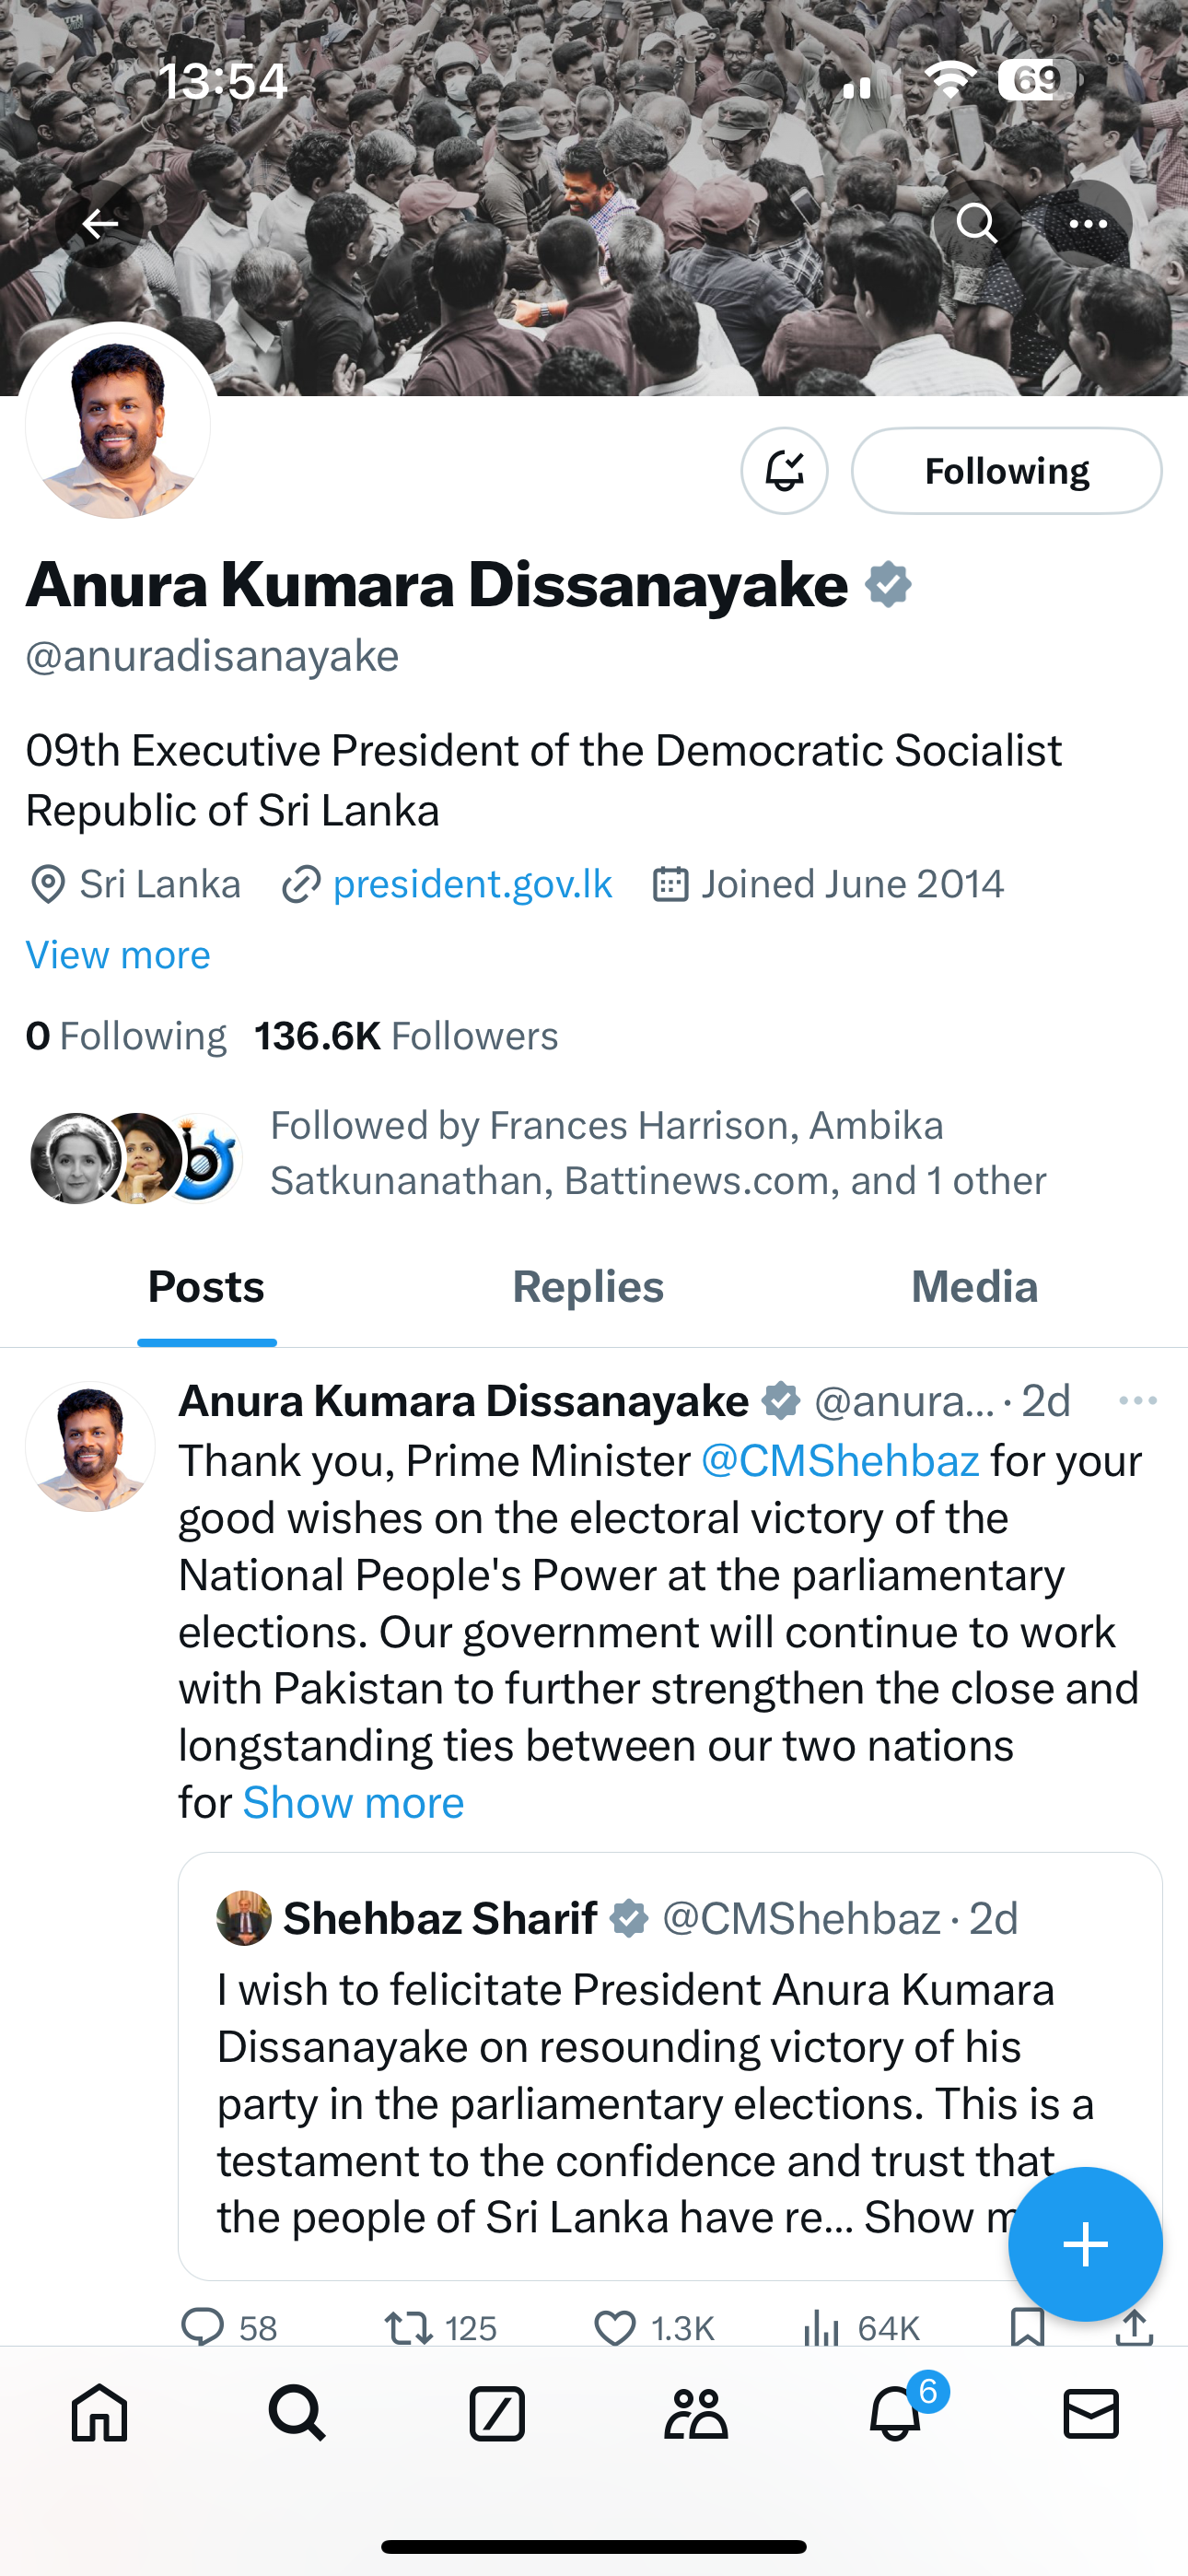The image size is (1188, 2576).
Task: Open the Notifications bell in bottom bar
Action: [x=894, y=2414]
